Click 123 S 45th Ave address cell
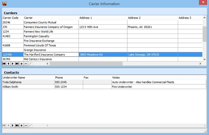 point(103,27)
